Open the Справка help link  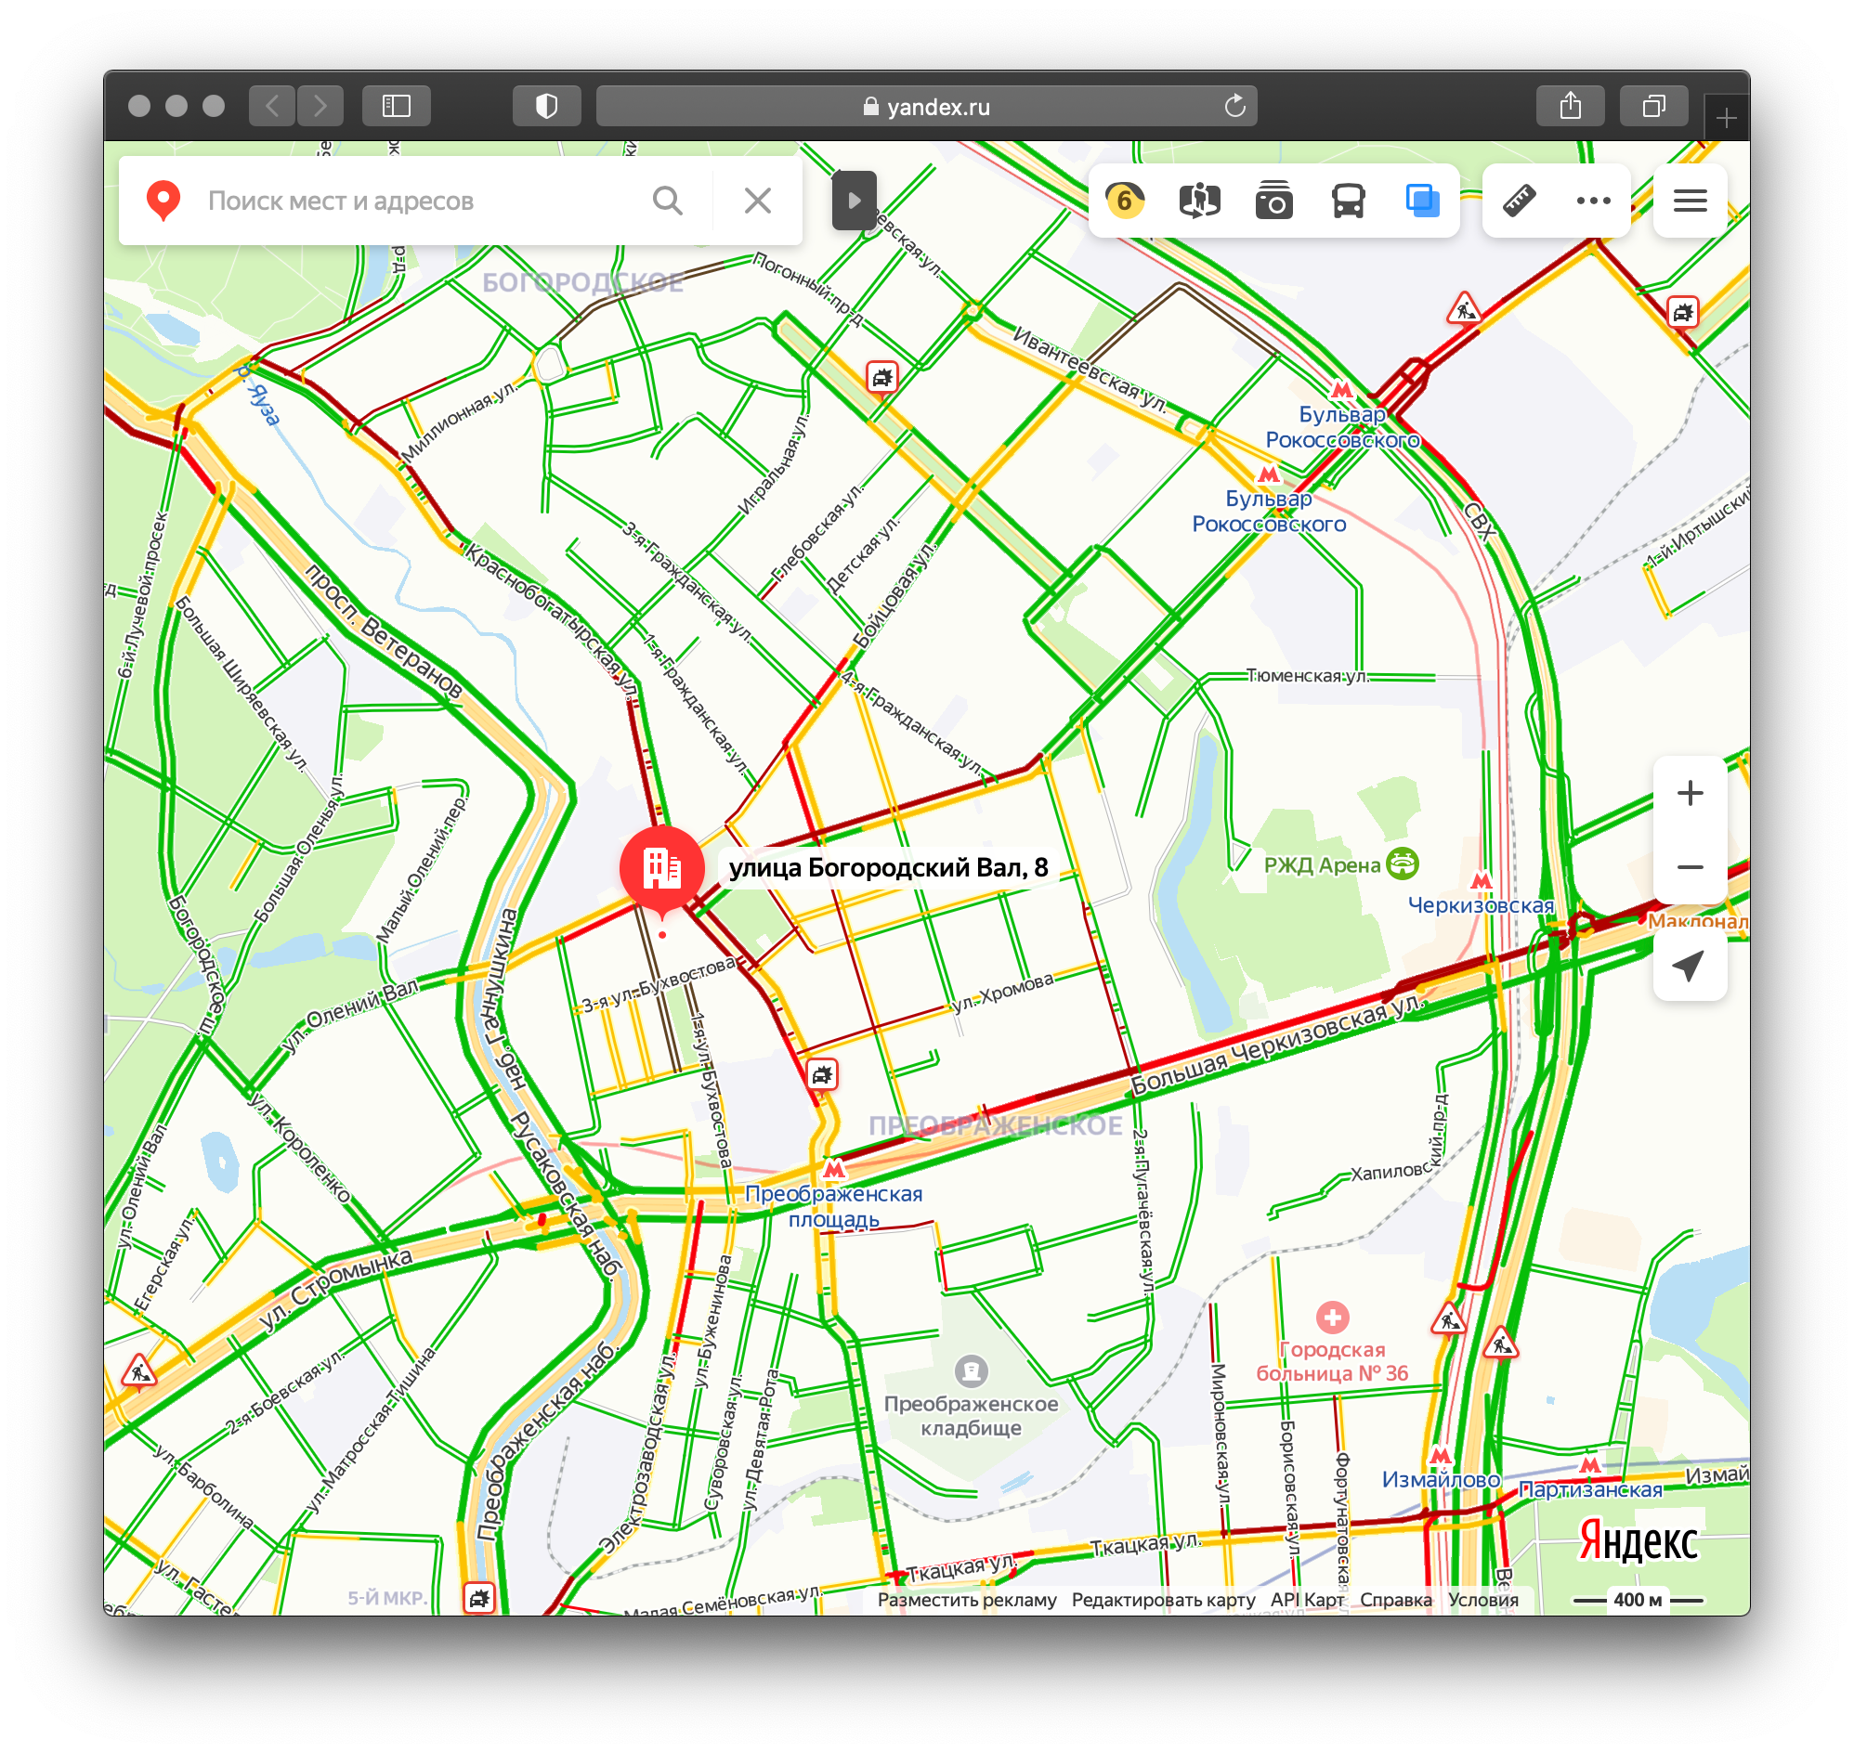(1395, 1600)
